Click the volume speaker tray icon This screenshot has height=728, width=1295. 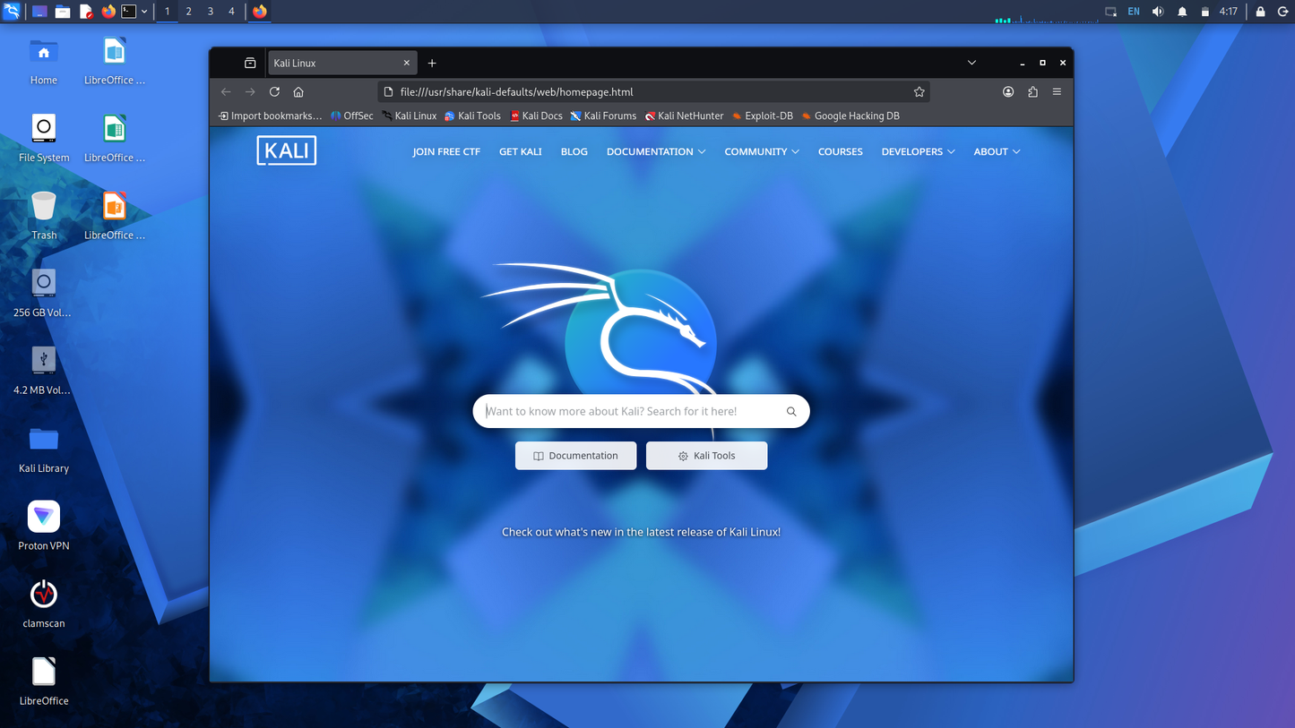[x=1158, y=12]
